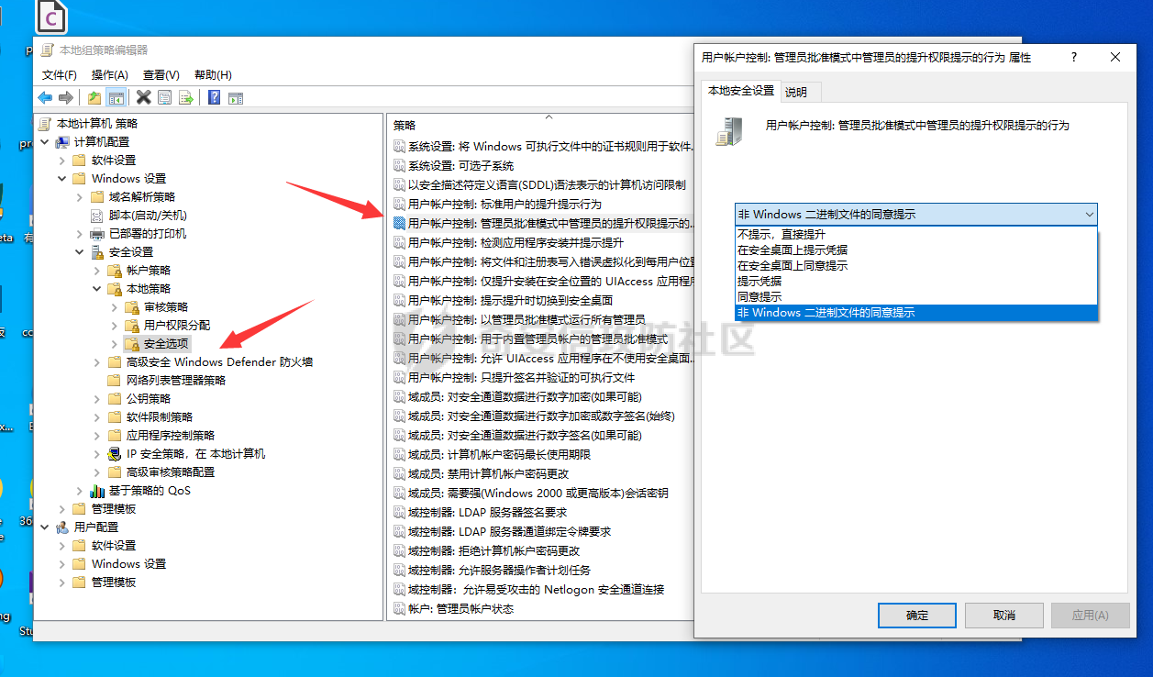Expand the 用户权限分配 tree node
1153x677 pixels.
(115, 325)
